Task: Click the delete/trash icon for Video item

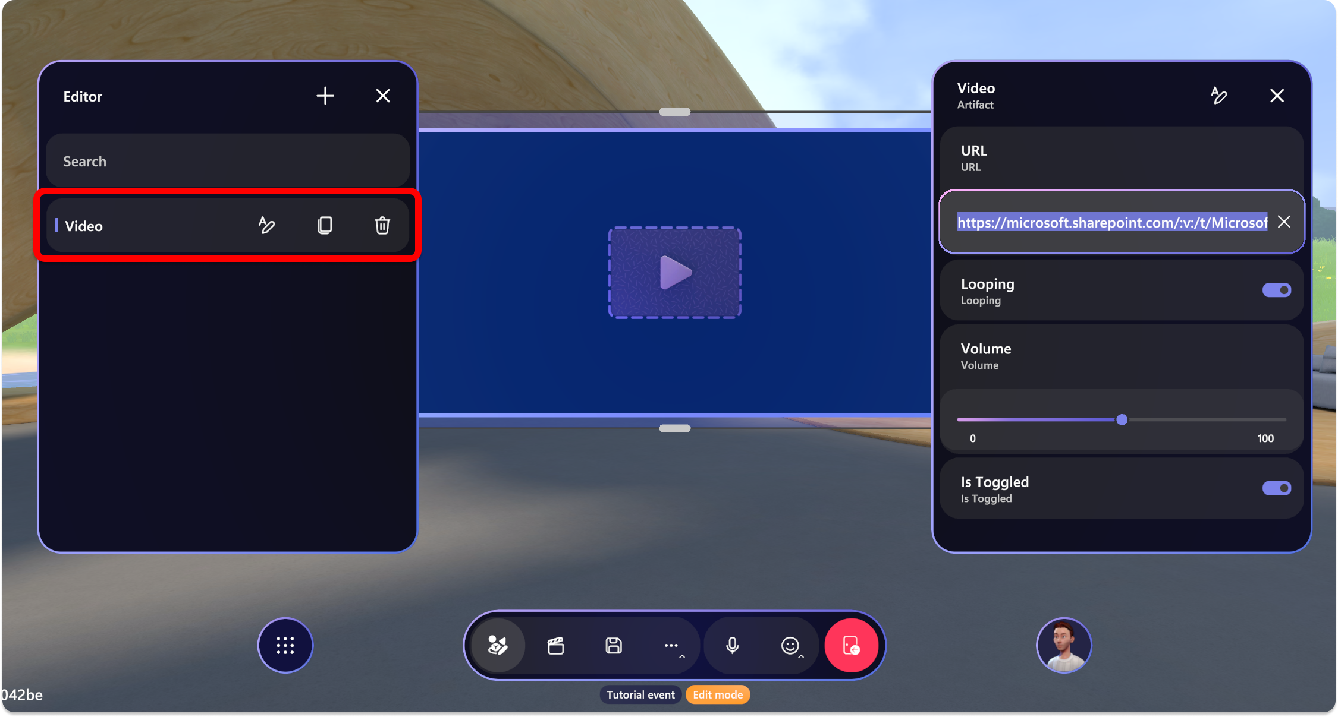Action: click(382, 226)
